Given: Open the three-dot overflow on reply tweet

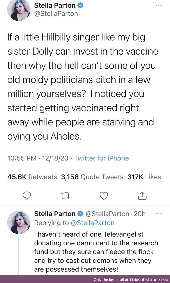Looking at the screenshot, I should (x=159, y=214).
